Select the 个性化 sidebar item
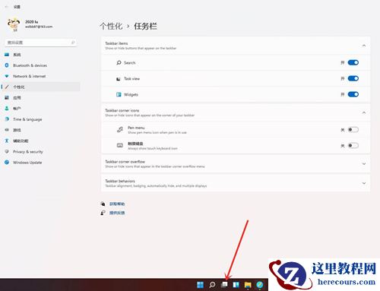This screenshot has height=291, width=380. 40,87
